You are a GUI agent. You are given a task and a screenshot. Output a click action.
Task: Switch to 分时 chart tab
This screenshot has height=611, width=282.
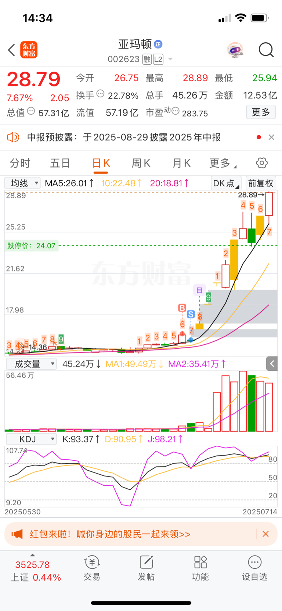[x=20, y=163]
